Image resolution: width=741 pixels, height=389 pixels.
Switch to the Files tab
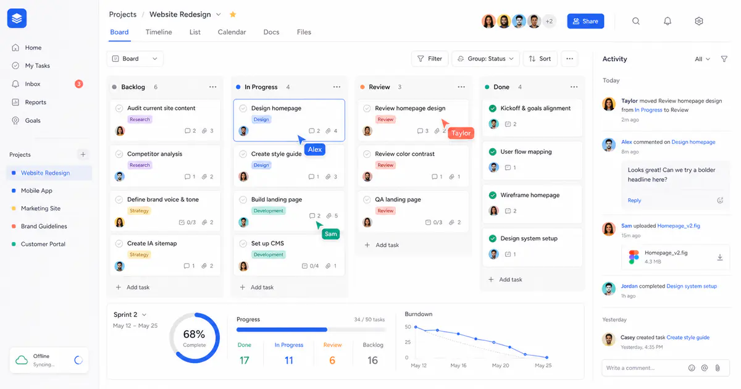click(x=304, y=32)
